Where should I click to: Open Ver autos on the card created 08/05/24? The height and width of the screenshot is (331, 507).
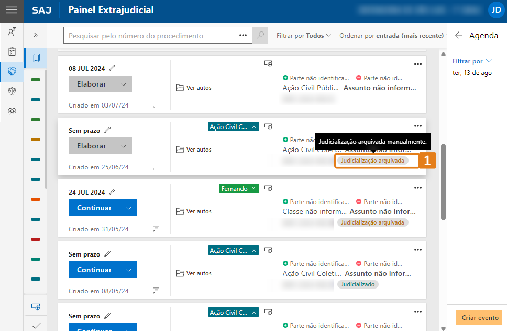194,273
